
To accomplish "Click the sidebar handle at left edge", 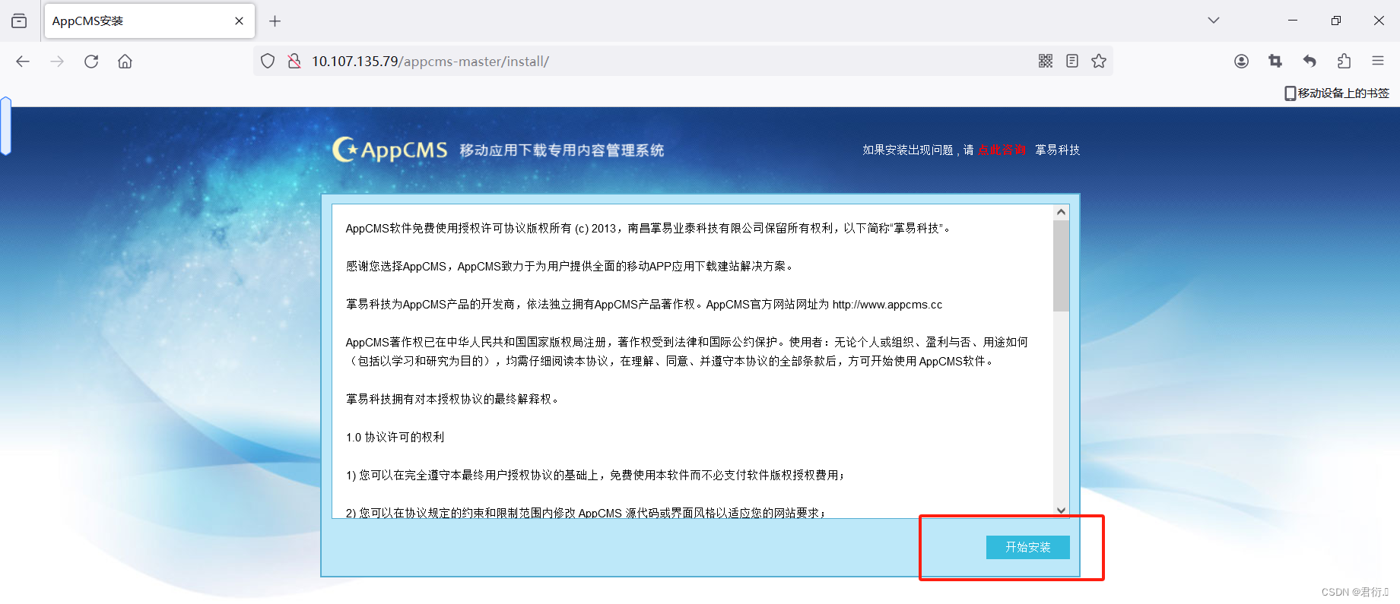I will point(5,126).
